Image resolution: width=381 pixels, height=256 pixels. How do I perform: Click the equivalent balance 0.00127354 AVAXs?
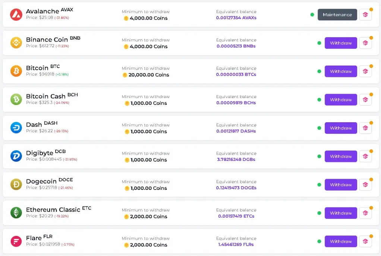(x=236, y=18)
